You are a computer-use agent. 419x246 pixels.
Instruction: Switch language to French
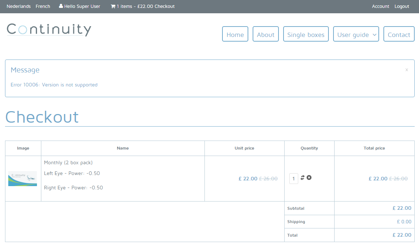pos(43,6)
